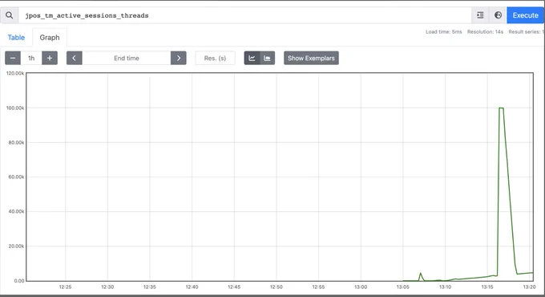545x297 pixels.
Task: Click the 1h range duration field
Action: (31, 58)
